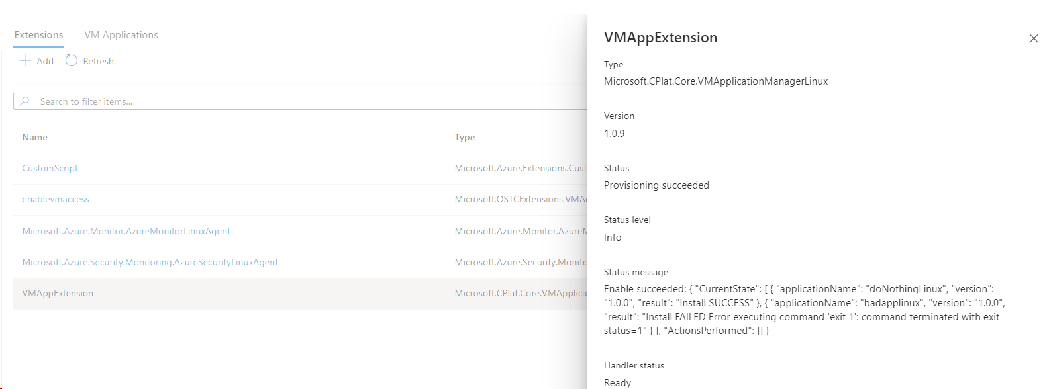Screen dimensions: 1043x389
Task: Click the plus icon for Add
Action: (x=25, y=61)
